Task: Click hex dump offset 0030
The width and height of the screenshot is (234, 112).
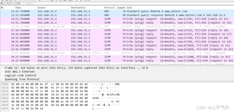Action: click(x=5, y=95)
